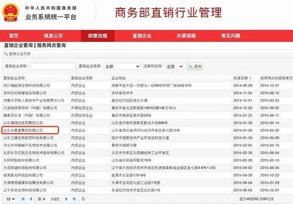
Task: Select row 辽宁未来生物科技有限公司
Action: click(x=147, y=190)
